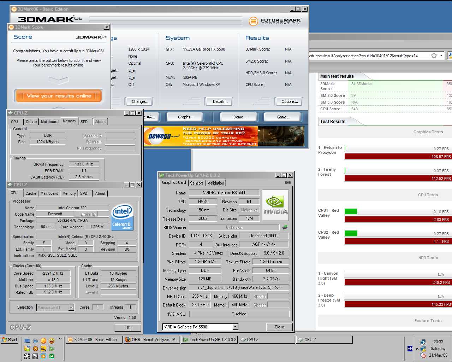
Task: Click the DRAM Frequency 133.0 MHz value
Action: coord(84,164)
